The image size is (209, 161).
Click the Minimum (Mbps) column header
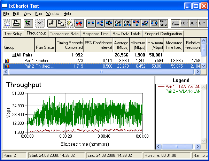click(x=138, y=45)
